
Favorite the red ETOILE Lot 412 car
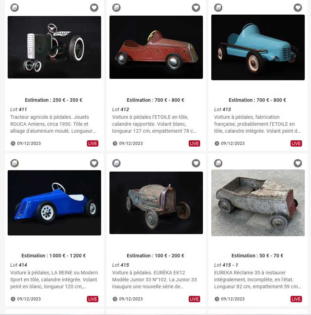click(x=196, y=8)
